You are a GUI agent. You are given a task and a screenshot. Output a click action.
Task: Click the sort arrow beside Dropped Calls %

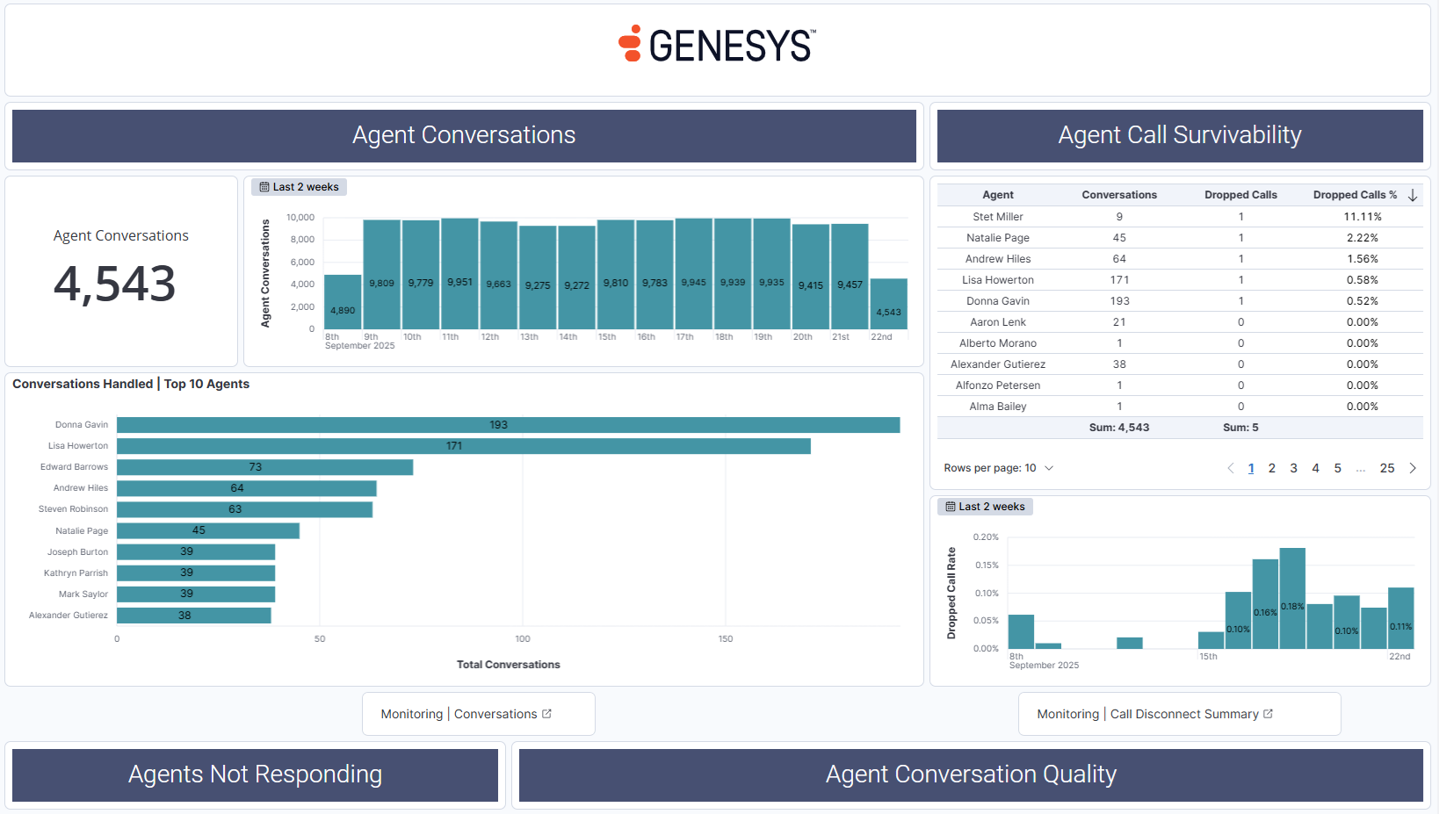(1413, 195)
